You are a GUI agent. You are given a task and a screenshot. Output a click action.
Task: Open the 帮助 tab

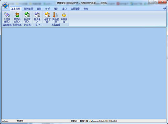click(86, 9)
